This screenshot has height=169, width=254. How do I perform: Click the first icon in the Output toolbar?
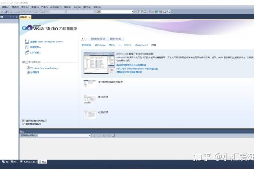coord(94,136)
